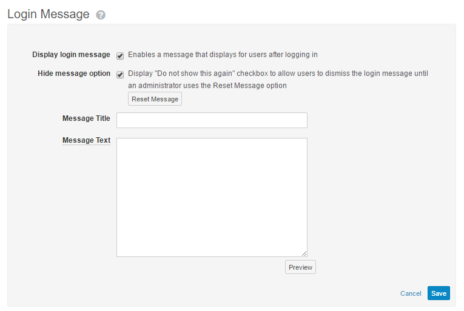This screenshot has width=464, height=311.
Task: Save the login message settings
Action: (x=439, y=293)
